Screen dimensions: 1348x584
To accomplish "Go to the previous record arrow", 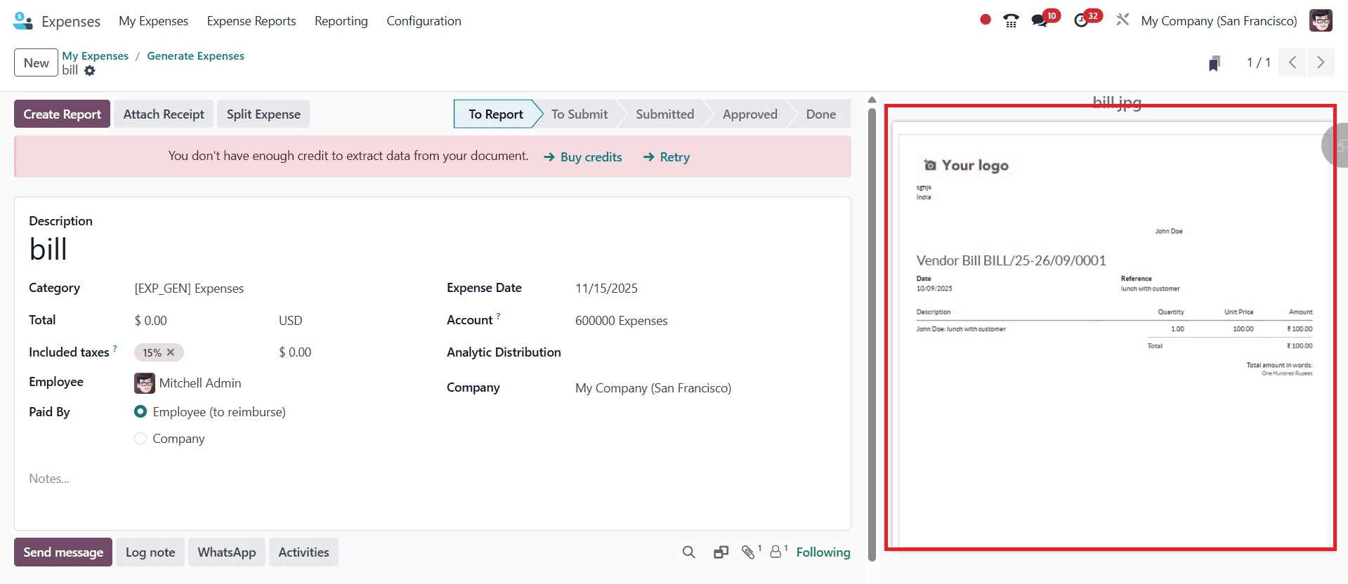I will coord(1293,62).
